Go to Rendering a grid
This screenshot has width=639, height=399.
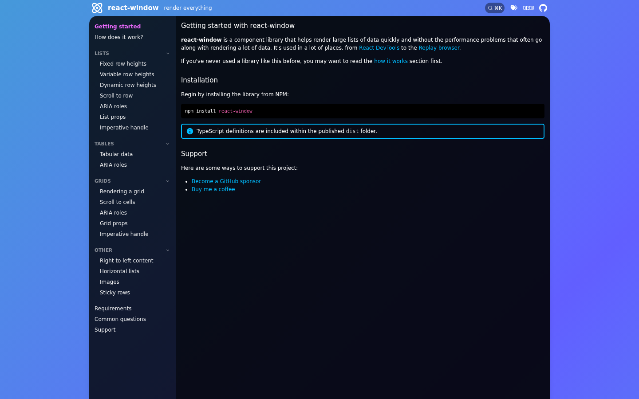[122, 192]
